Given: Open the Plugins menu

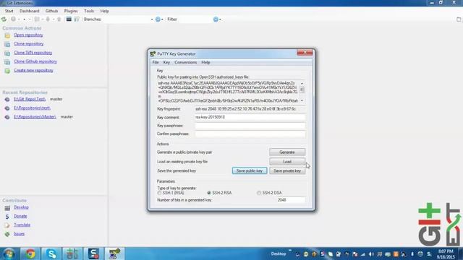Looking at the screenshot, I should (71, 11).
